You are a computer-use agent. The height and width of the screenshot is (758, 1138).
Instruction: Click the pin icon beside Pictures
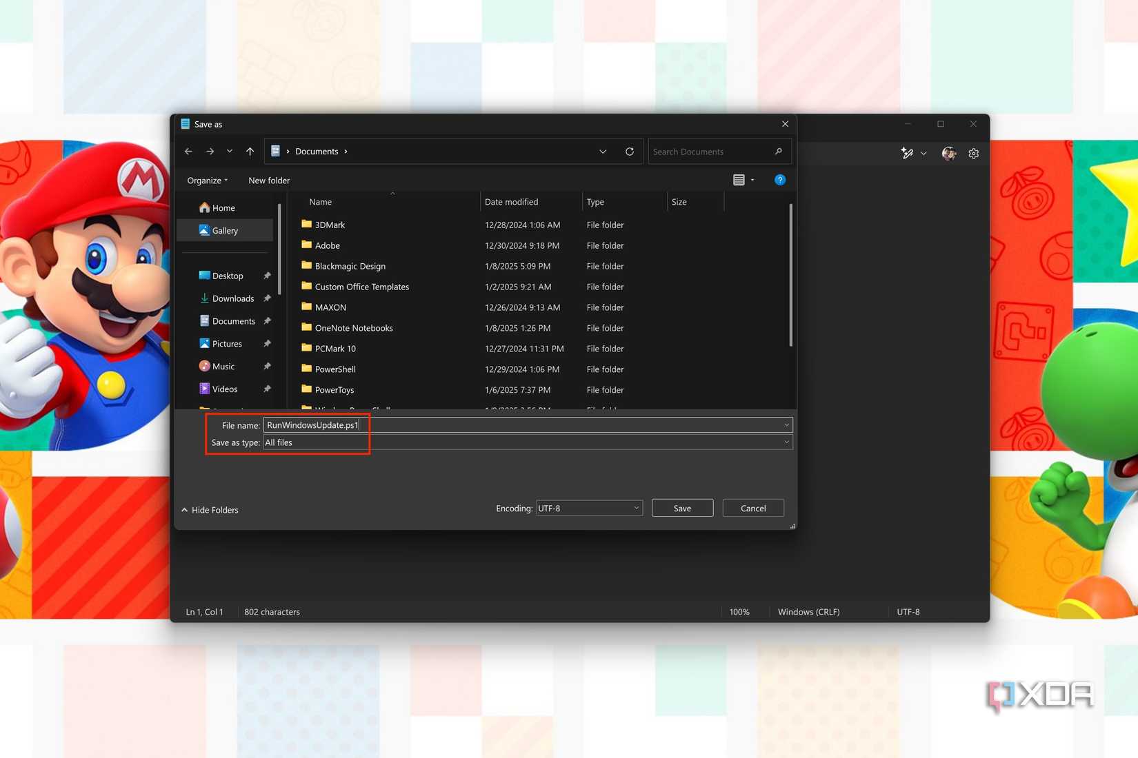pos(267,344)
